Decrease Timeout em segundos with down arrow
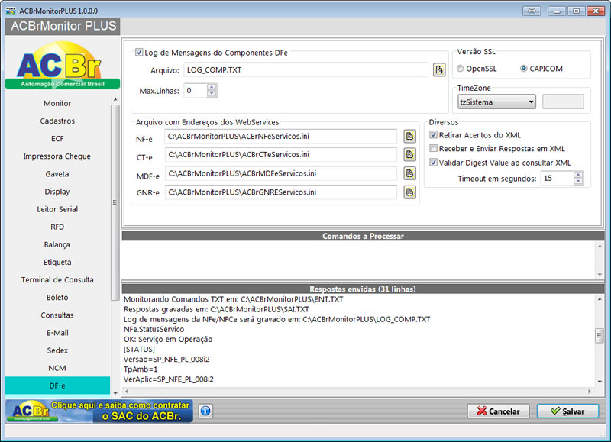 pyautogui.click(x=579, y=181)
